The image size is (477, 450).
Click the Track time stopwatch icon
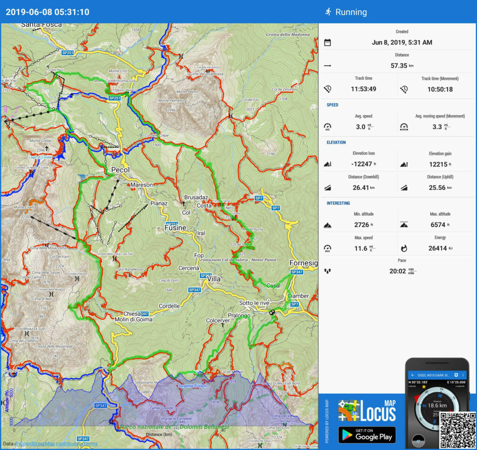pos(327,89)
